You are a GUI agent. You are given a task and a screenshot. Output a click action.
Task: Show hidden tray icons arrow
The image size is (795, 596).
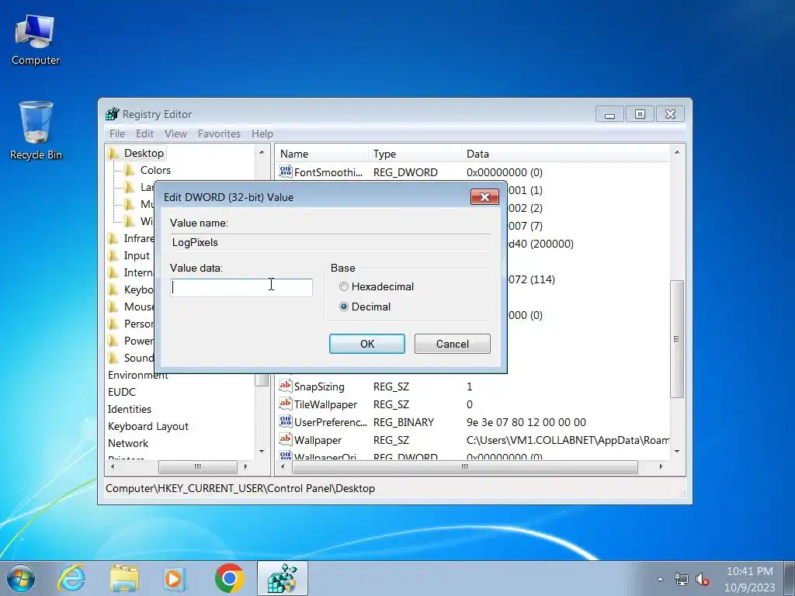pos(660,579)
